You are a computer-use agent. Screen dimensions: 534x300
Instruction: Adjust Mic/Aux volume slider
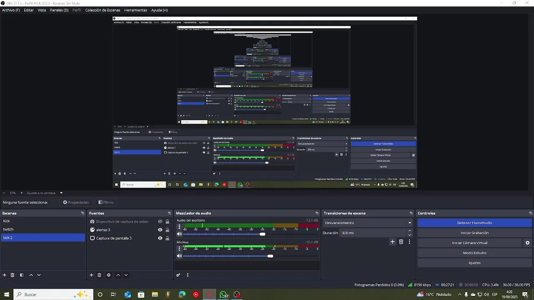coord(270,256)
